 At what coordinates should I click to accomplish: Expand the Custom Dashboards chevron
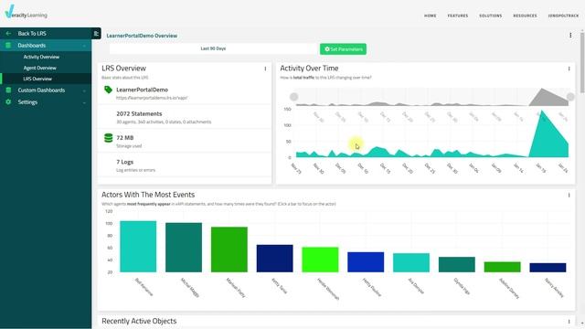(84, 90)
